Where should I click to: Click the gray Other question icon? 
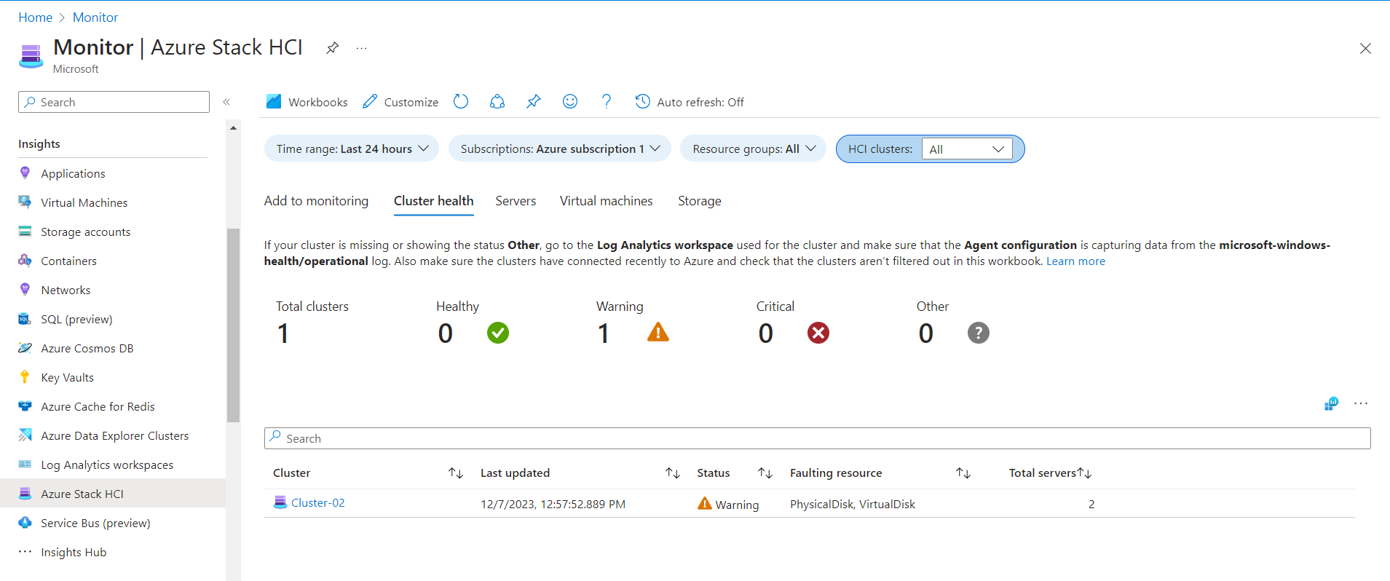(979, 333)
